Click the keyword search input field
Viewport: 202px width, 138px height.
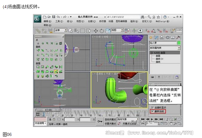pos(123,17)
